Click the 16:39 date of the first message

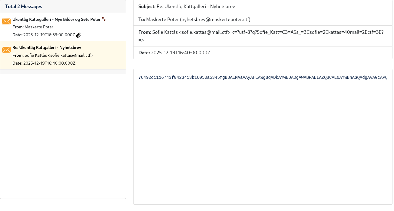click(x=49, y=35)
